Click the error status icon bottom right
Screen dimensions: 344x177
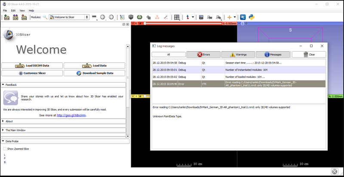click(334, 171)
